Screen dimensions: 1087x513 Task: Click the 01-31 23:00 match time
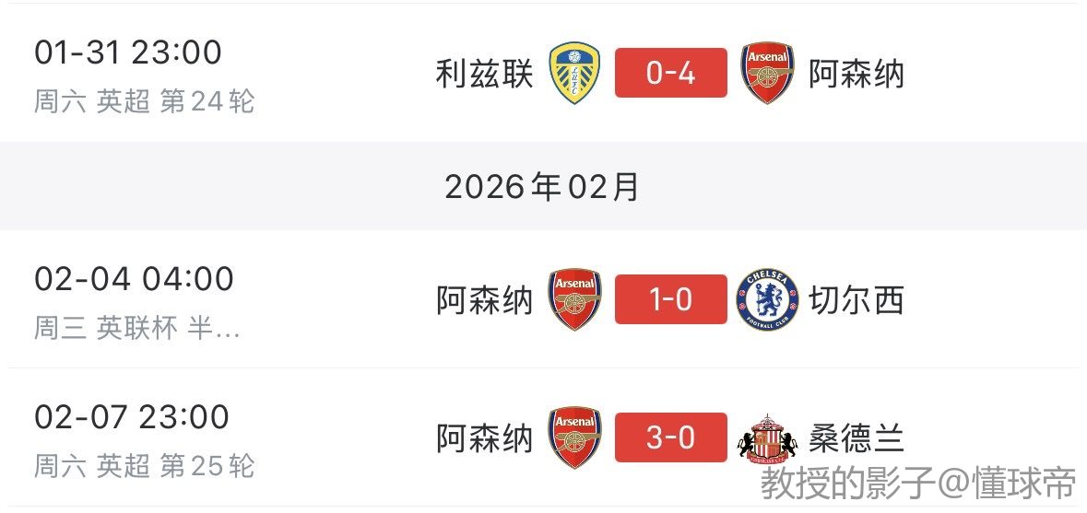(128, 52)
